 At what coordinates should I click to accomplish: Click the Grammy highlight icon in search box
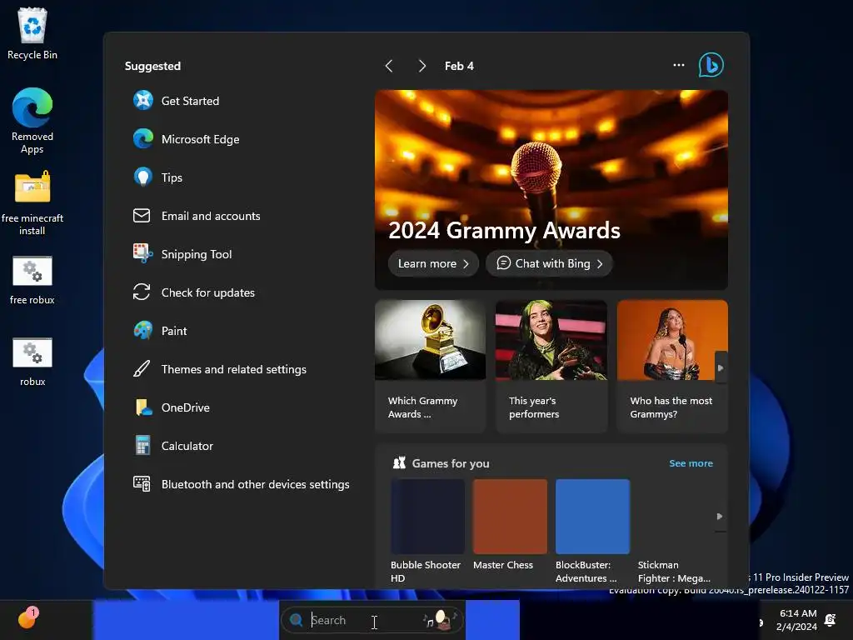pos(440,619)
